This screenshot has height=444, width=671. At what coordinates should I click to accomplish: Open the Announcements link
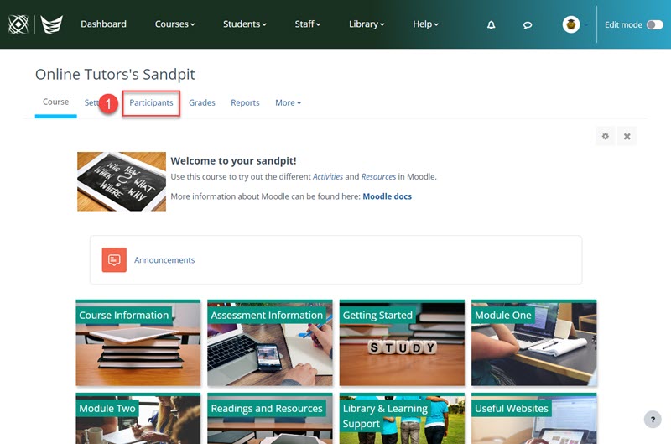[x=164, y=260]
